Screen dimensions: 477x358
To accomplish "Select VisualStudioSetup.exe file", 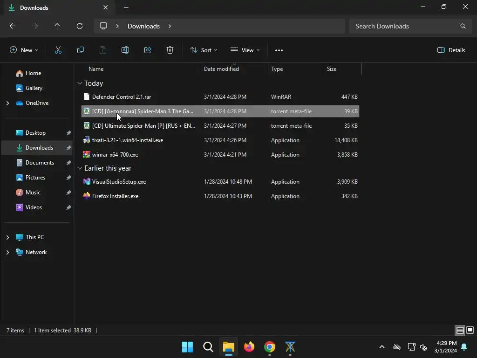I will tap(220, 182).
